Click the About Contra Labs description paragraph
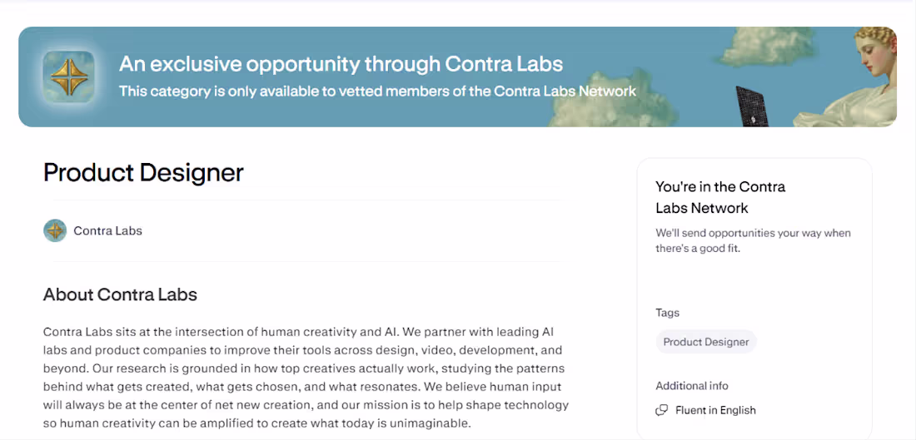Image resolution: width=916 pixels, height=440 pixels. pyautogui.click(x=306, y=378)
